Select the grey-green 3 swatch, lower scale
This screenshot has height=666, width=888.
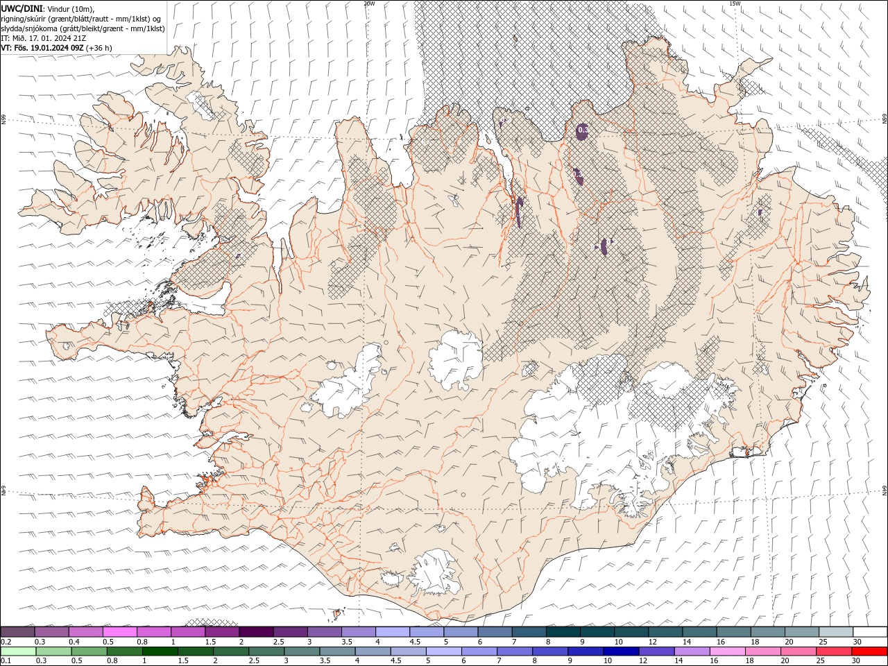point(301,651)
